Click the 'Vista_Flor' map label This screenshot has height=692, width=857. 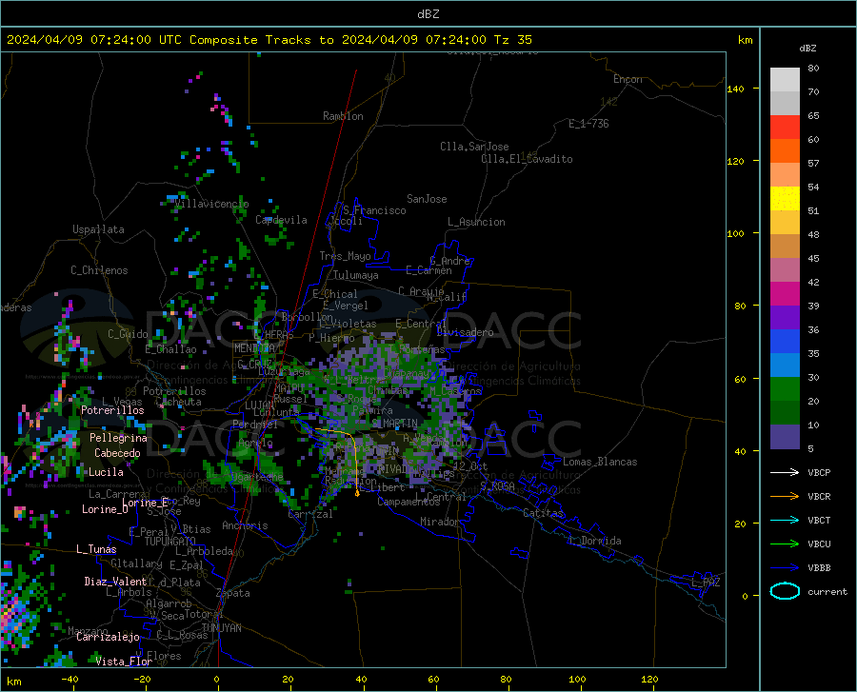coord(124,662)
